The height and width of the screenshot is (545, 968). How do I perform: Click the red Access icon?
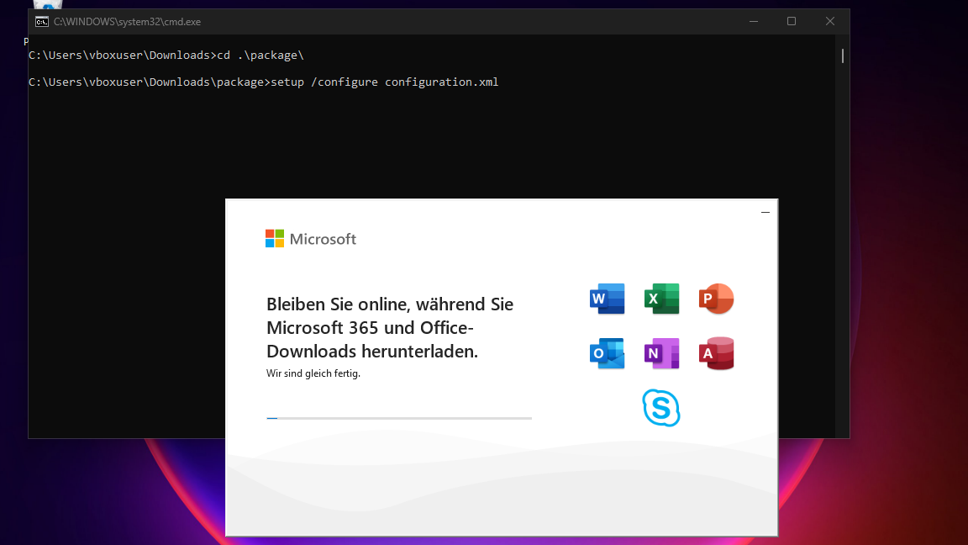click(x=716, y=353)
